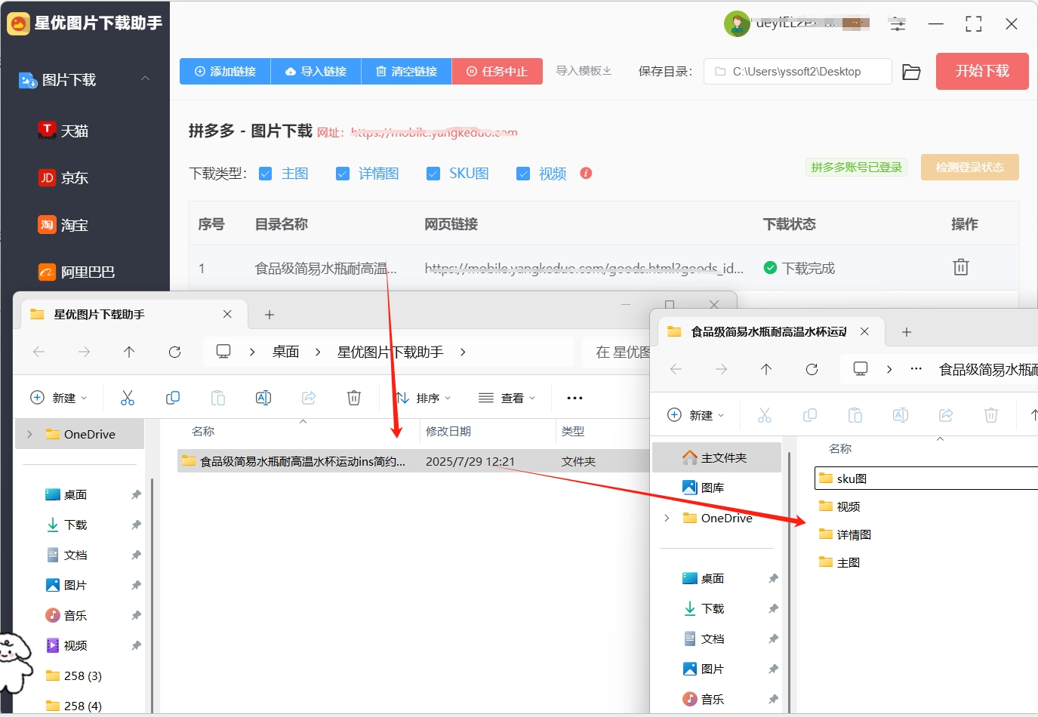
Task: Expand OneDrive in the right explorer tree
Action: pyautogui.click(x=667, y=518)
